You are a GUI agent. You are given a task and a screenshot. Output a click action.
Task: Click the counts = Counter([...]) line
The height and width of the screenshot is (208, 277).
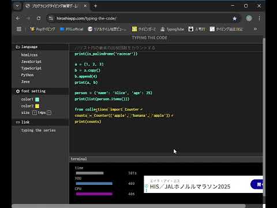[124, 116]
